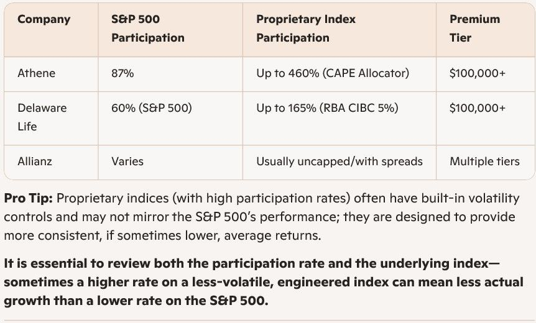This screenshot has height=323, width=536.
Task: Click the S&P 500 Participation header
Action: [x=147, y=29]
